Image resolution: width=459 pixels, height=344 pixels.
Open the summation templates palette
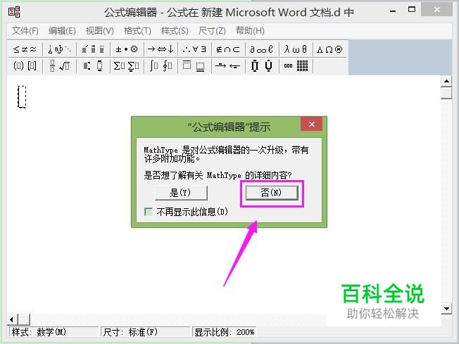point(127,66)
